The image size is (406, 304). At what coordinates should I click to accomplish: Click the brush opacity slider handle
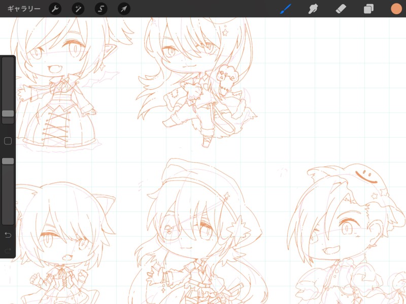8,161
